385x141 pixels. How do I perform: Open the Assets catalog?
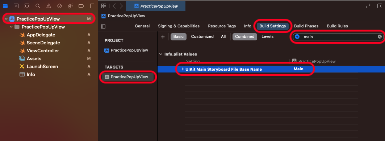point(34,59)
